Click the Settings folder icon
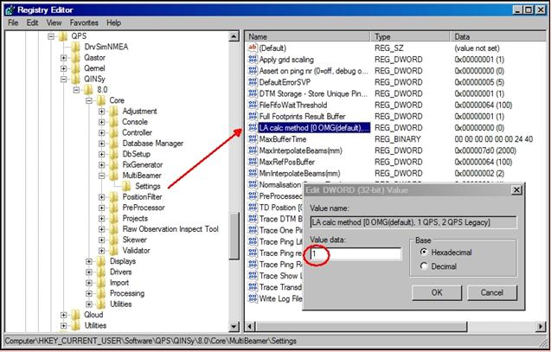This screenshot has height=352, width=551. [126, 186]
